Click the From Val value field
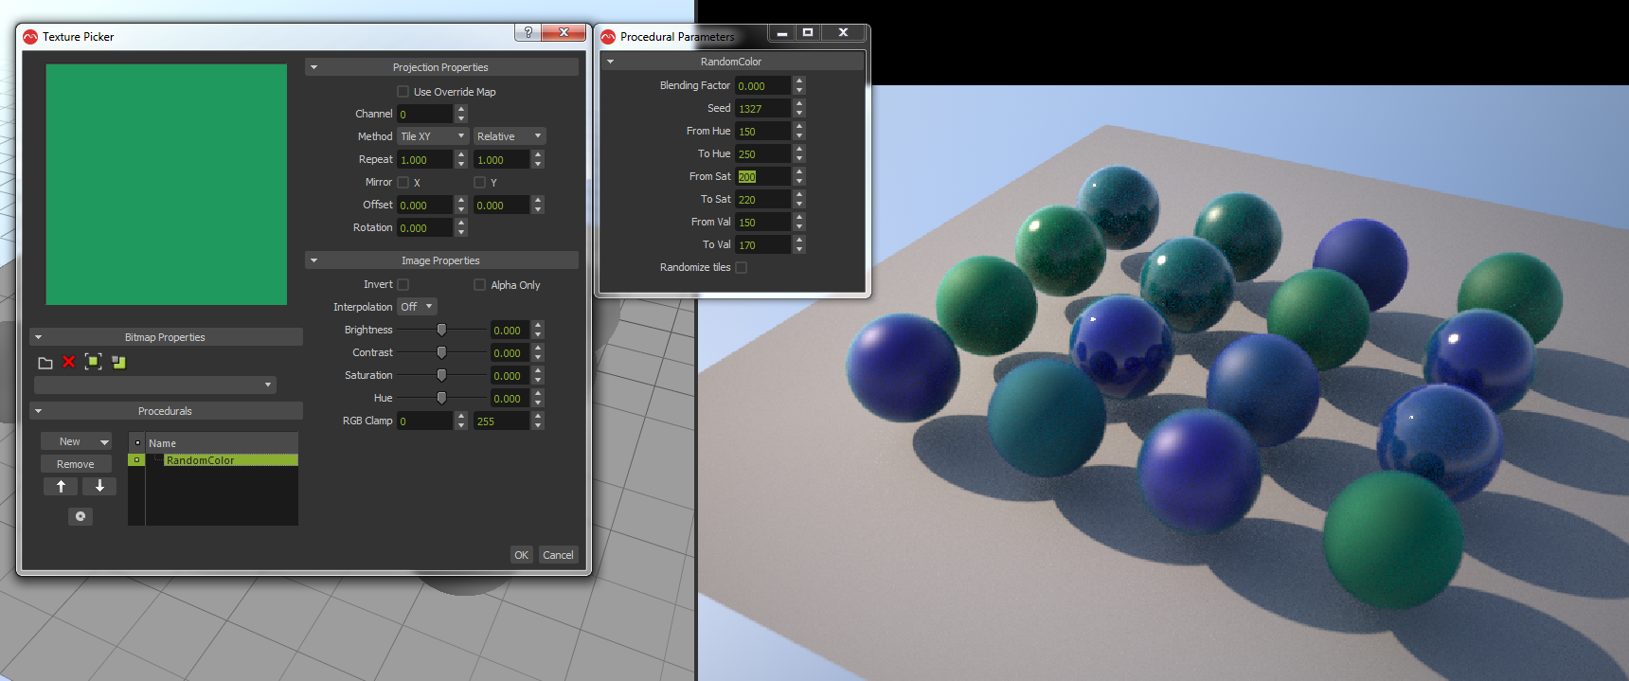Screen dimensions: 1629x681 click(x=763, y=222)
